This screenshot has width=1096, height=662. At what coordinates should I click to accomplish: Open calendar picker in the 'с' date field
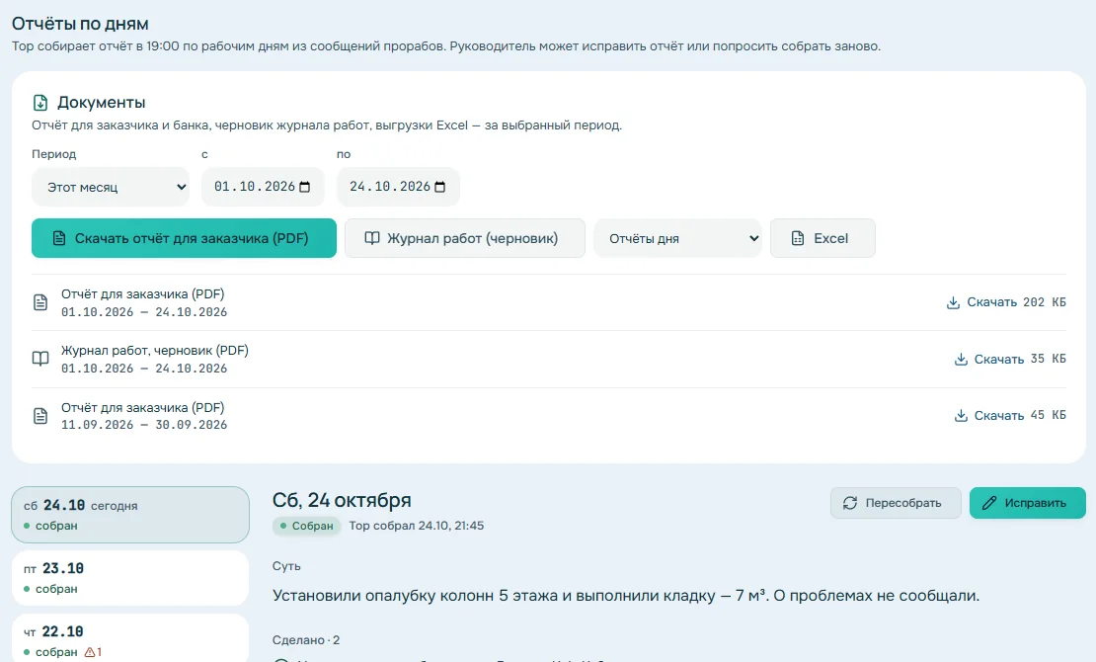tap(305, 187)
